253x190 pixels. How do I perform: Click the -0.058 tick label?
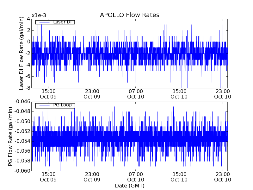click(22, 161)
